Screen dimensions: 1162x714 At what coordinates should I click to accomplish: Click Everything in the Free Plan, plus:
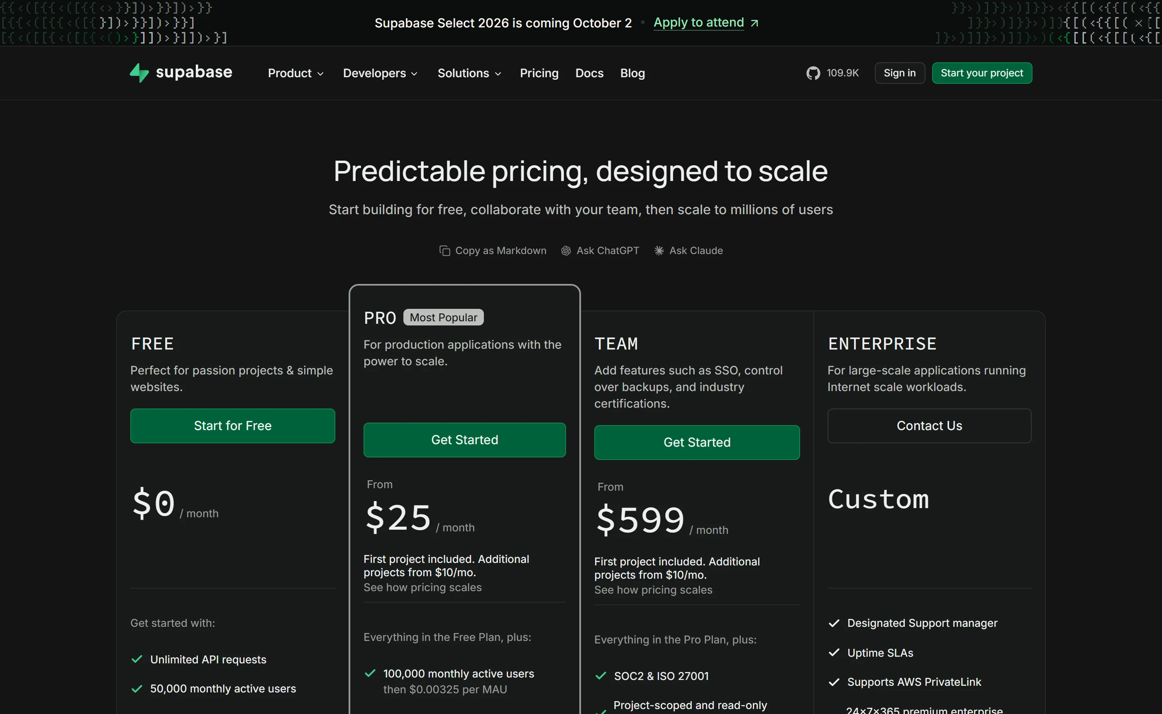447,638
